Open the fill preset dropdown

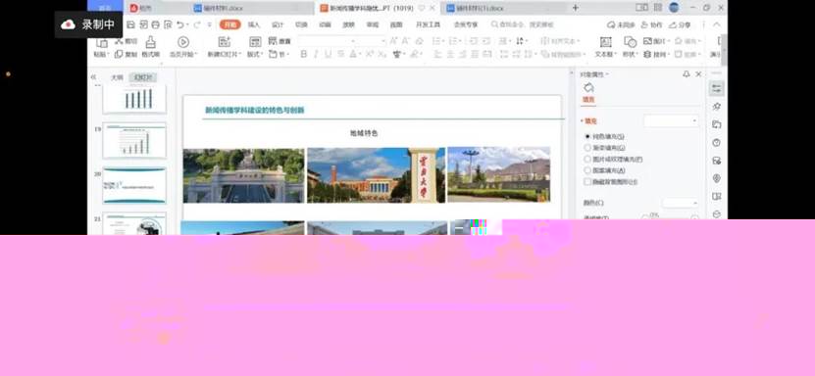671,120
